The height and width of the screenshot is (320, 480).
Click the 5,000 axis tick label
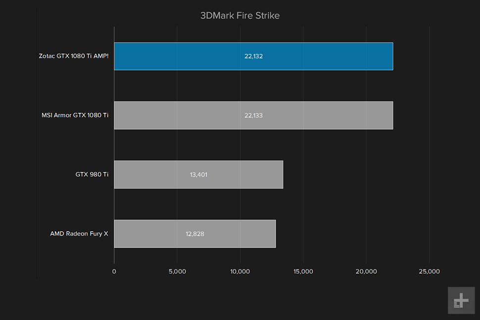coord(177,272)
